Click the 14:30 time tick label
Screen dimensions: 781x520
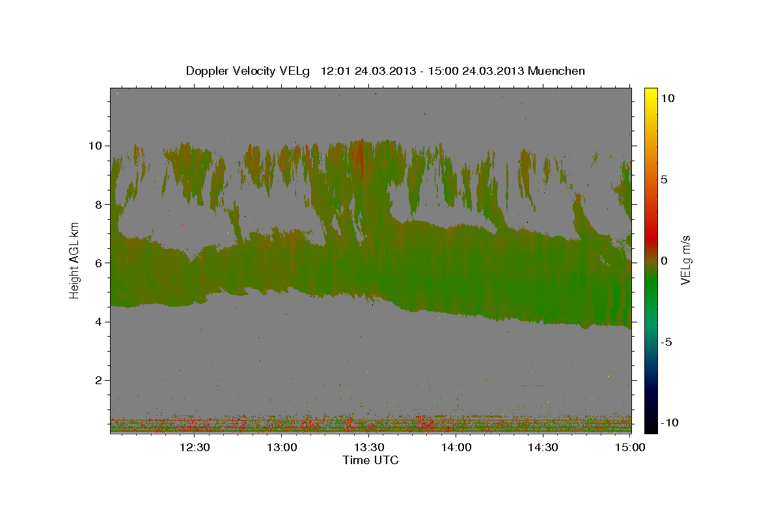tap(543, 447)
